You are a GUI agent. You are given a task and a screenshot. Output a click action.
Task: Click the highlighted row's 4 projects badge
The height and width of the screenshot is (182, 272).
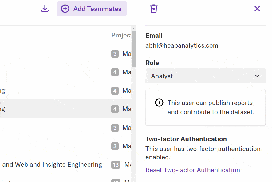click(x=115, y=109)
